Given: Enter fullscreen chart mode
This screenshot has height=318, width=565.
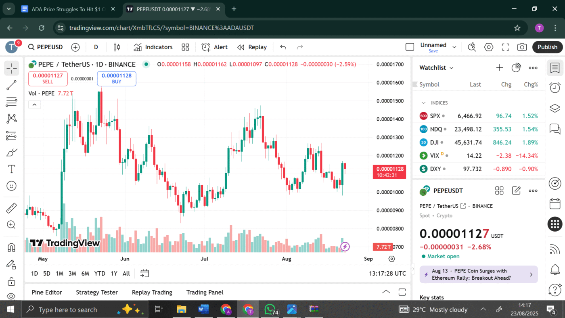Looking at the screenshot, I should (506, 47).
